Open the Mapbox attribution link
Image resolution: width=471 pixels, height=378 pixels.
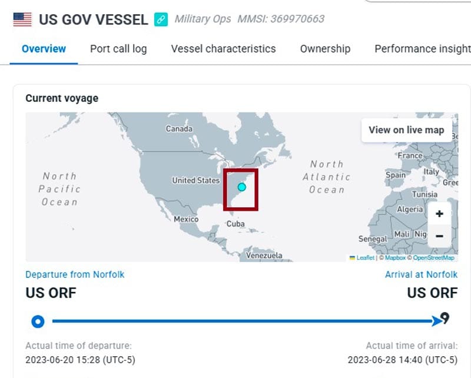[395, 258]
